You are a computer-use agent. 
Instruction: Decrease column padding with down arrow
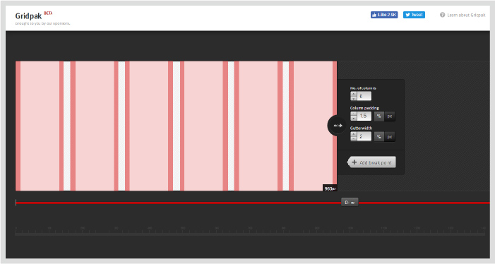(x=354, y=119)
